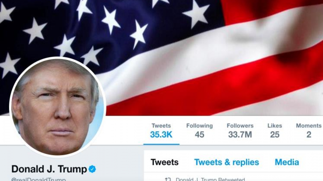Viewport: 323px width, 181px height.
Task: Switch to the Tweets & replies tab
Action: click(227, 162)
